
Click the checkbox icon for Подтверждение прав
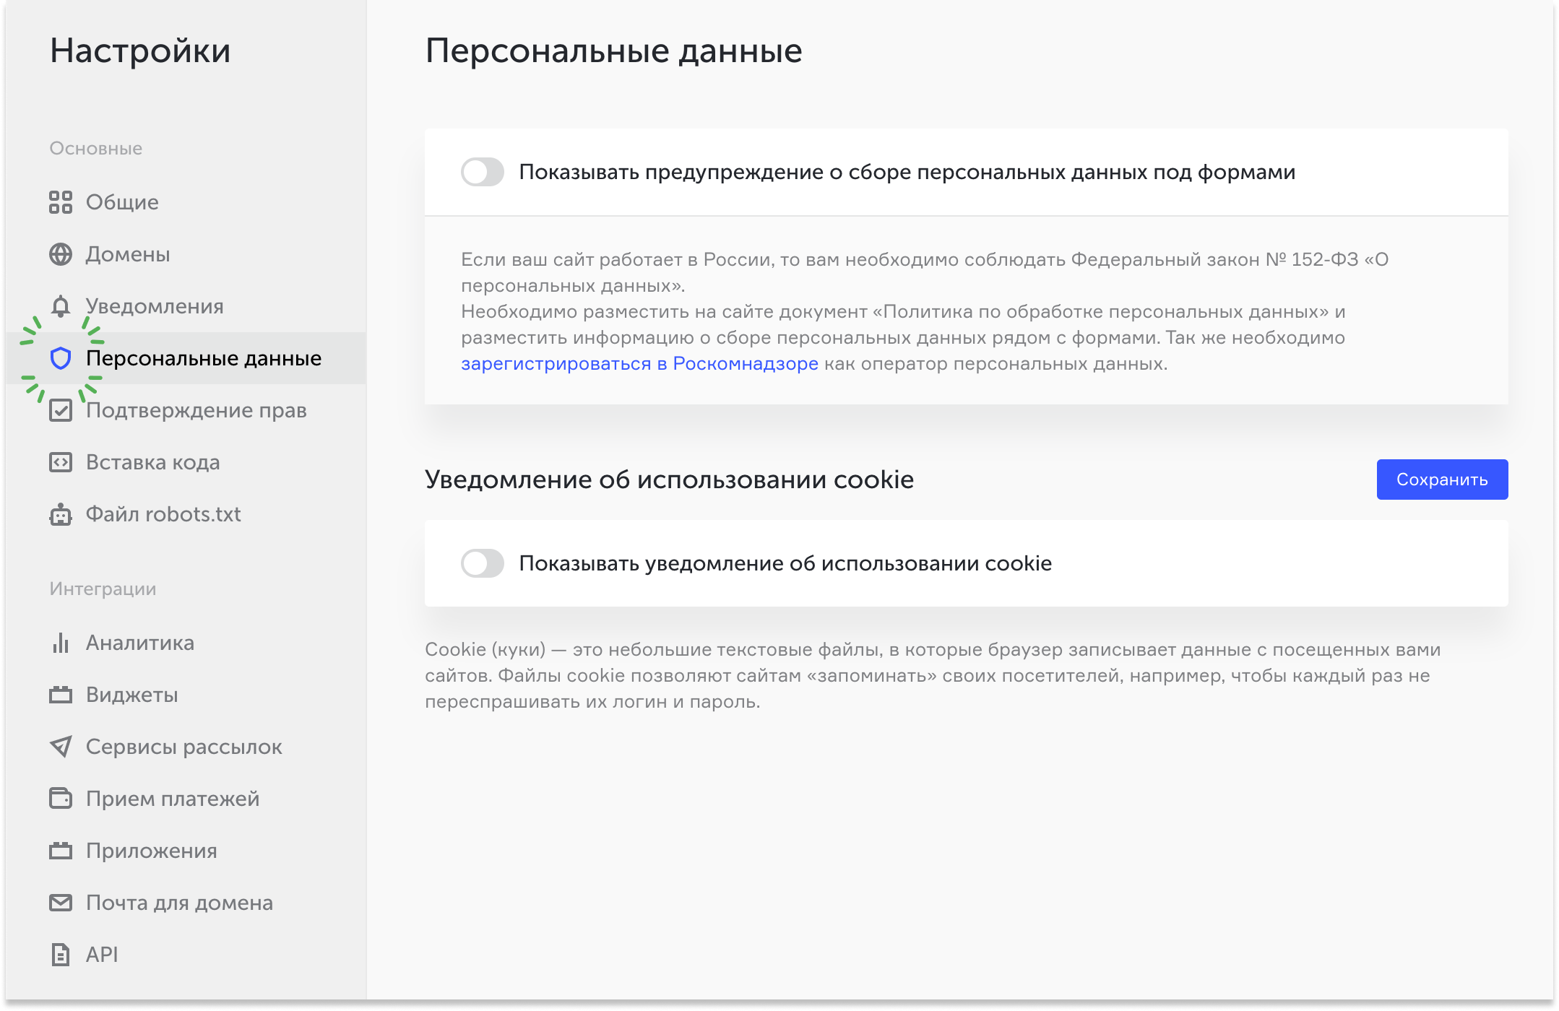[61, 410]
